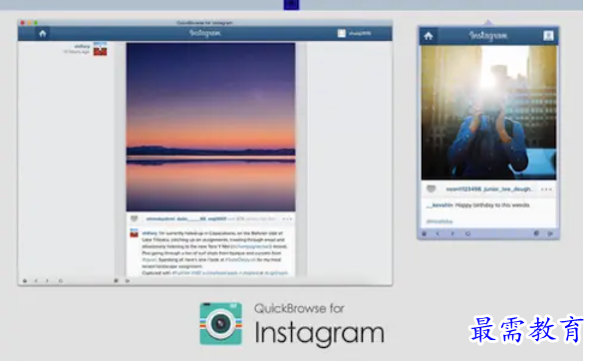Screen dimensions: 592x361
Task: Click Instagram logo in large window header
Action: pos(205,33)
